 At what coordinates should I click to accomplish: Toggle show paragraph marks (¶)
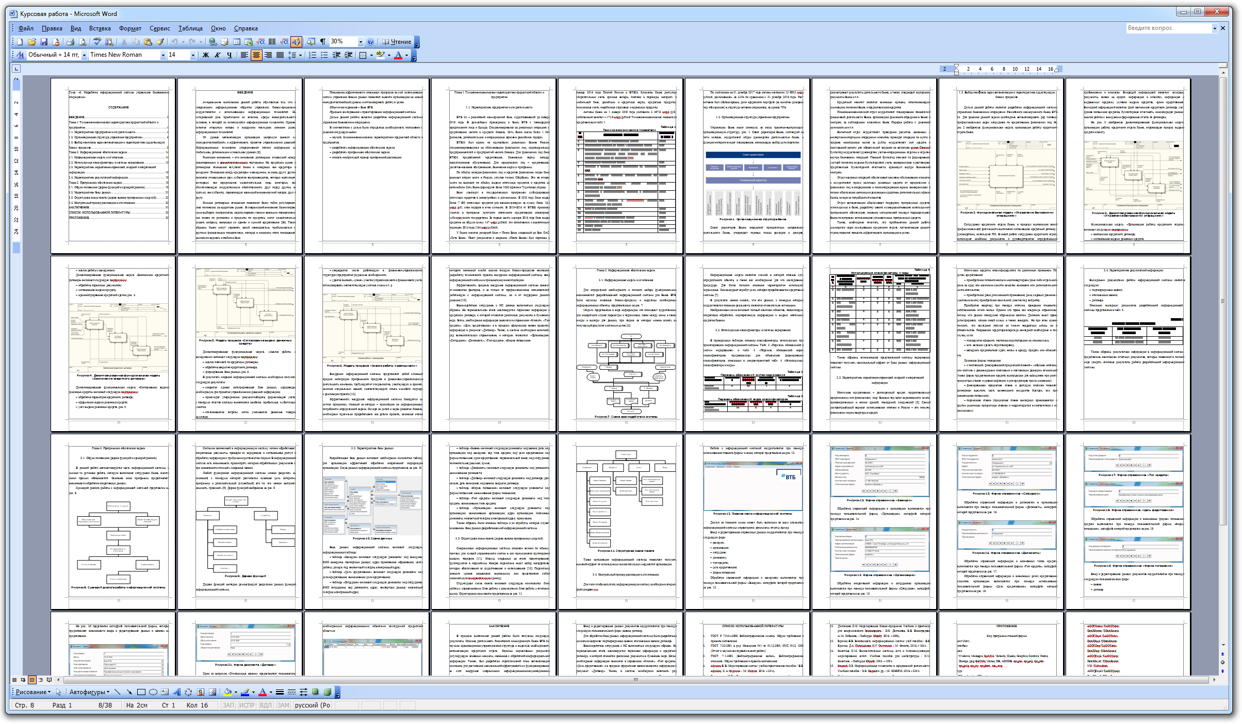tap(323, 42)
